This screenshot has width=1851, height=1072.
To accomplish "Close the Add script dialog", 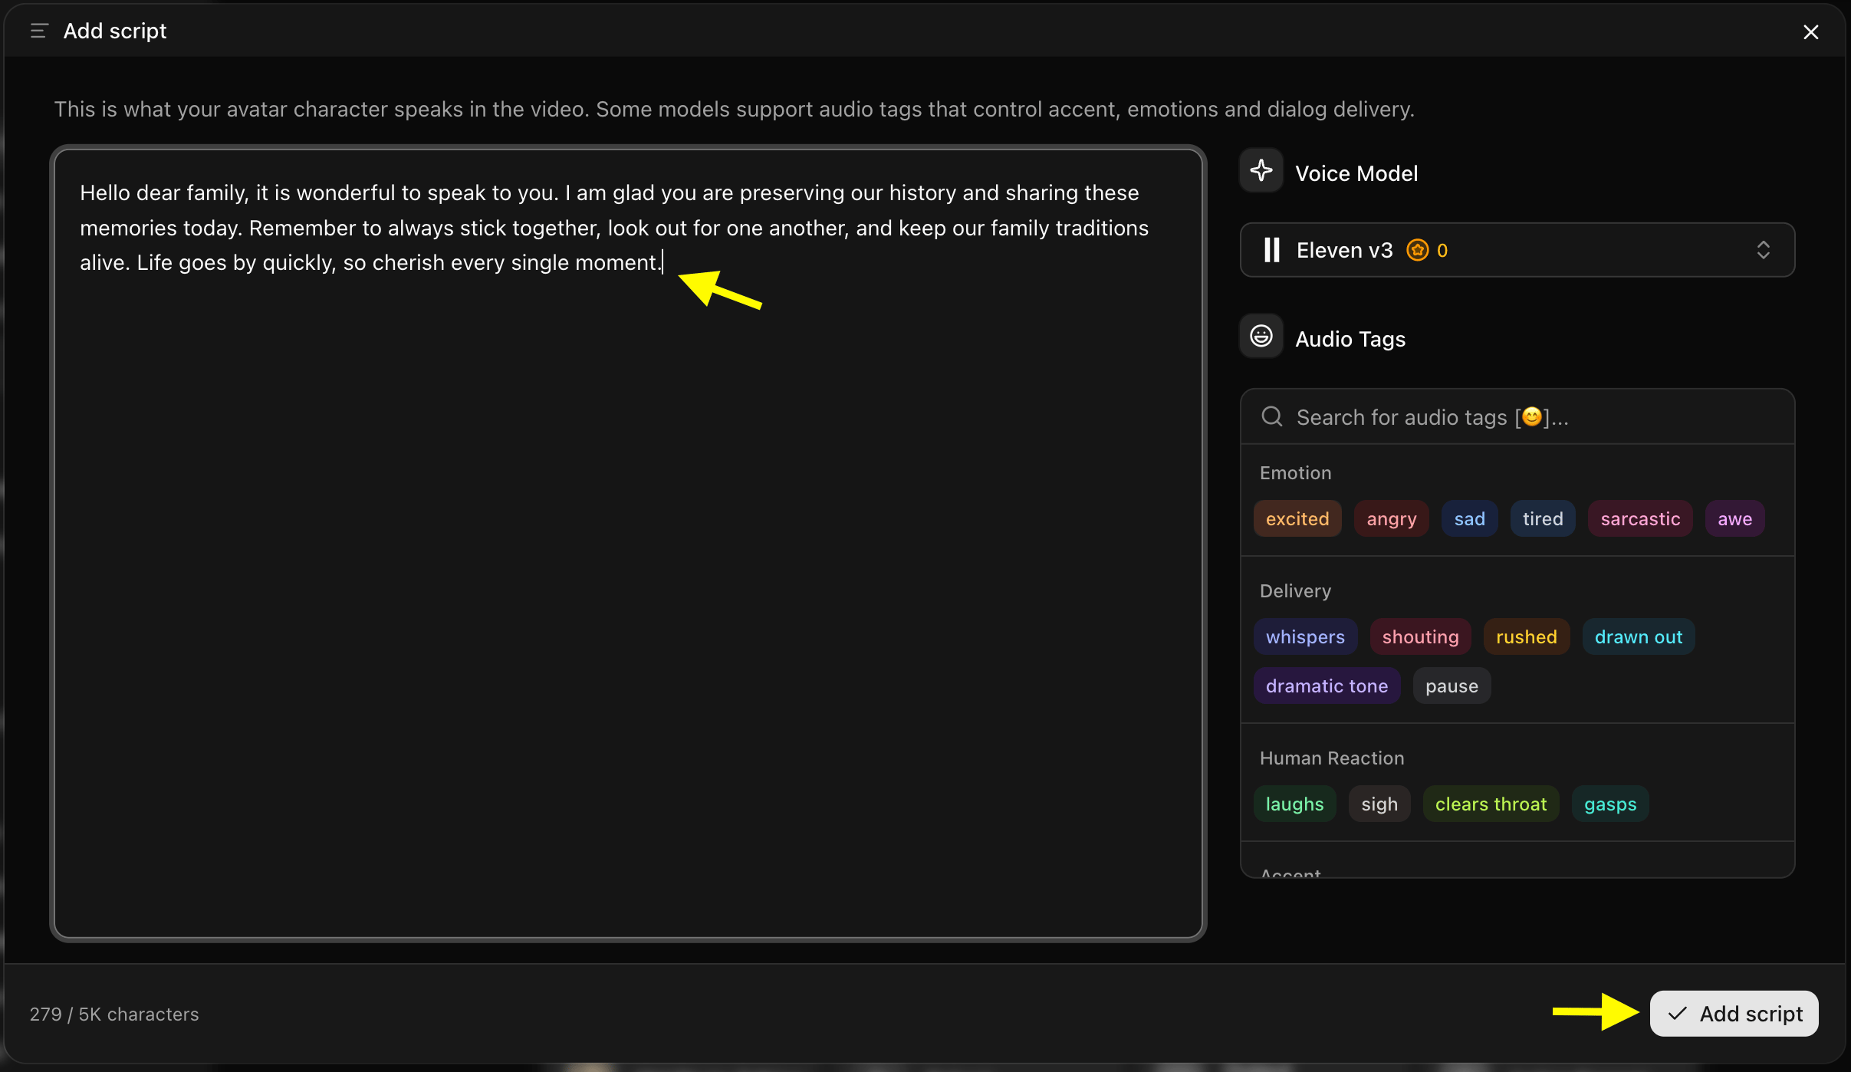I will pos(1810,32).
